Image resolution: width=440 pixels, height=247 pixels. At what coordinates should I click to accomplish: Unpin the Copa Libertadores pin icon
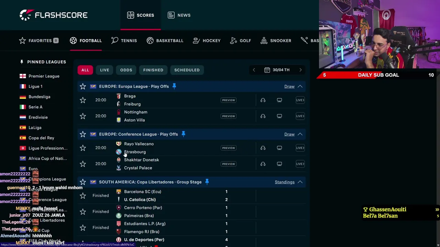(x=207, y=182)
